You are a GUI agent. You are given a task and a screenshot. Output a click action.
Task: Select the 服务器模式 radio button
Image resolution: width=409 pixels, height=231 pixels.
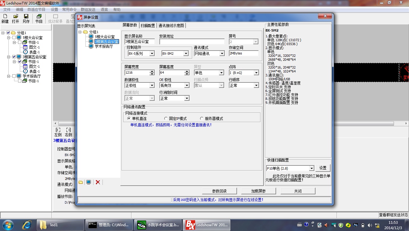(201, 119)
